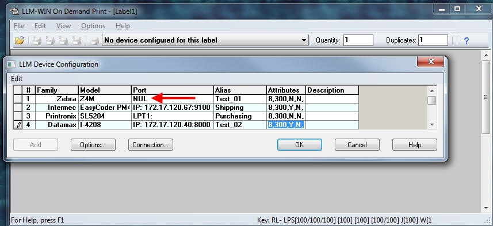This screenshot has width=493, height=226.
Task: Click the printer icon numbered 2
Action: [x=50, y=40]
